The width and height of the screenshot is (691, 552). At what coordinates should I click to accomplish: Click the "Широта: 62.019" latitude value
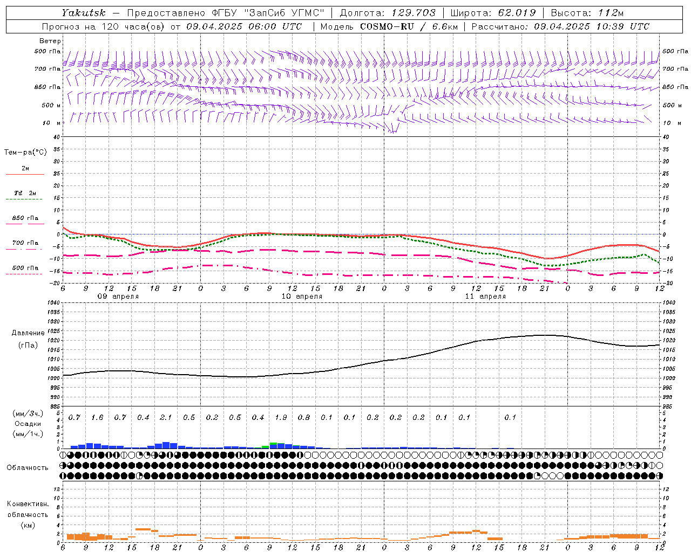(x=493, y=13)
